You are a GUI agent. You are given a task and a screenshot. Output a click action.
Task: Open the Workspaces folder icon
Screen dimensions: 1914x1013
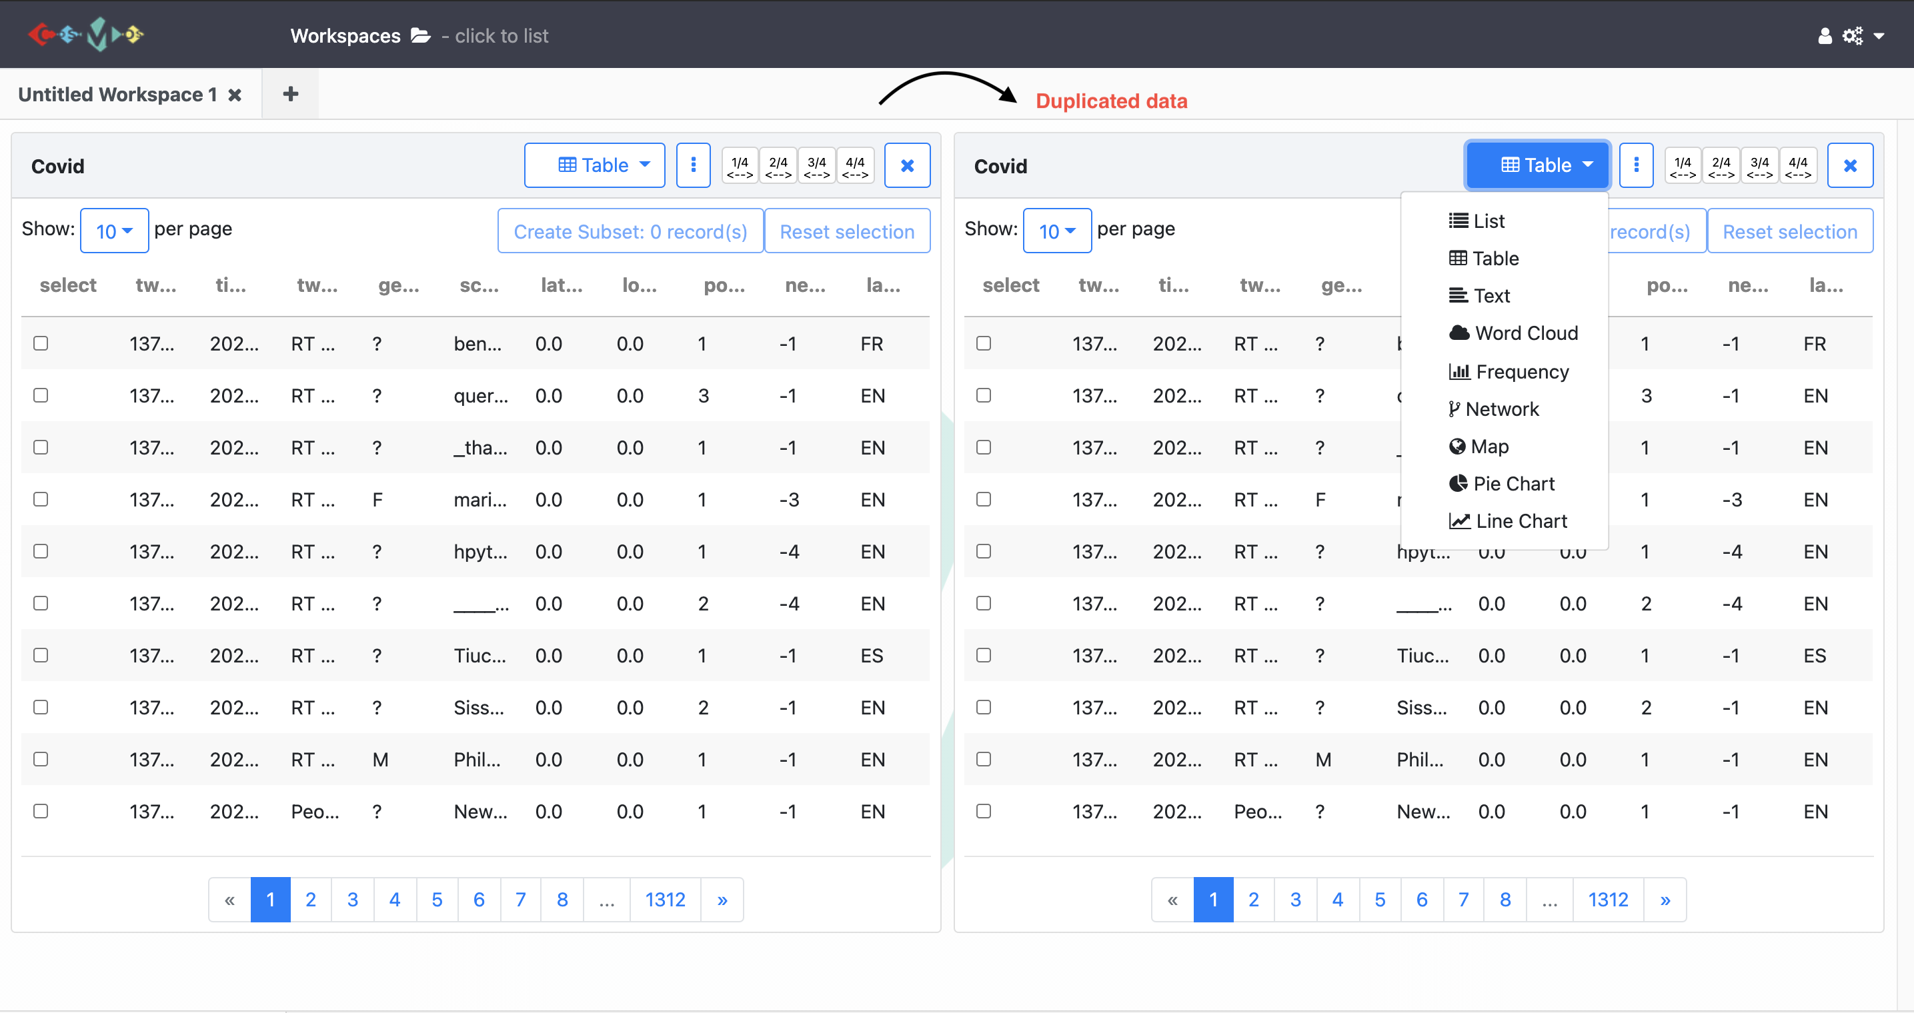pyautogui.click(x=421, y=35)
